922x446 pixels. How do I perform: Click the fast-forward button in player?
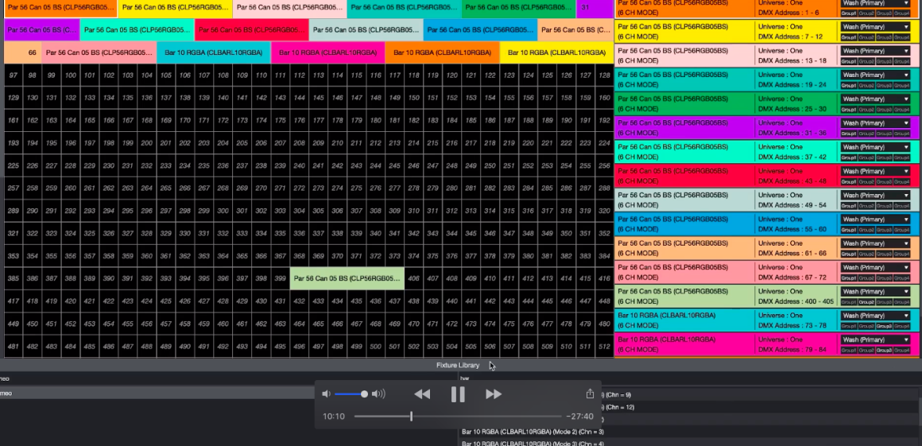(x=494, y=394)
